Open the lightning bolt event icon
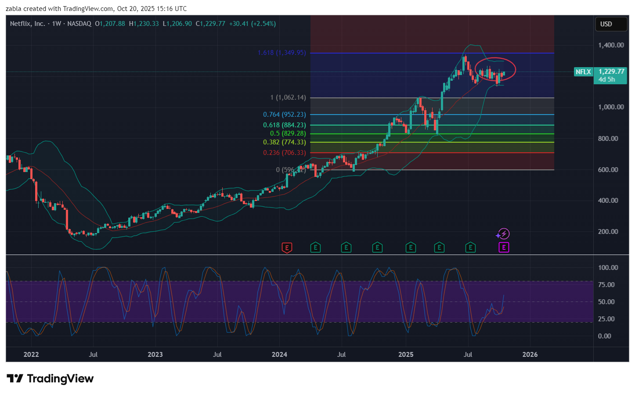Viewport: 635px width, 395px height. tap(504, 234)
